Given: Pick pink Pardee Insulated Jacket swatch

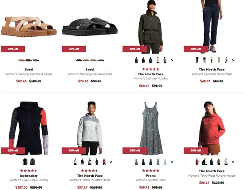Looking at the screenshot, I should click(x=104, y=162).
